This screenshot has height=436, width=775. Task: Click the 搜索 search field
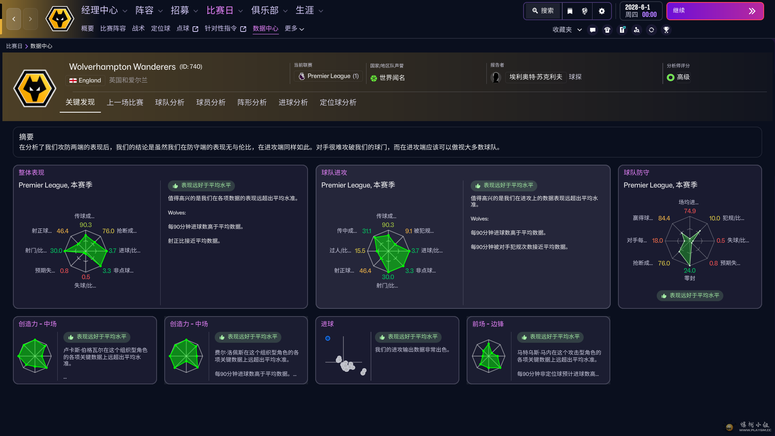(x=543, y=11)
